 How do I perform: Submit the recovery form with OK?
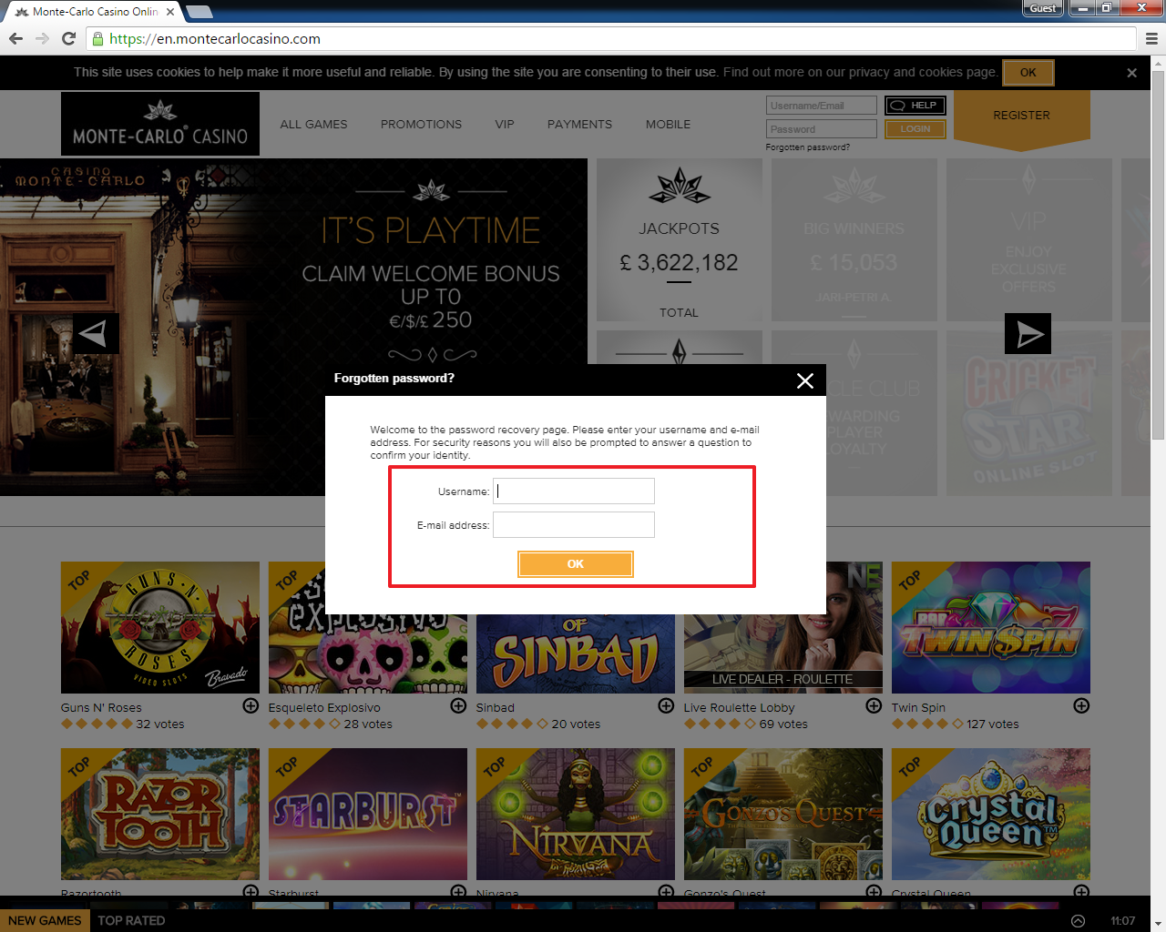[x=576, y=564]
